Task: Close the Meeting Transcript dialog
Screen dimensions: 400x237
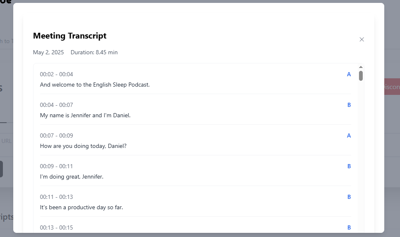Action: [x=361, y=39]
